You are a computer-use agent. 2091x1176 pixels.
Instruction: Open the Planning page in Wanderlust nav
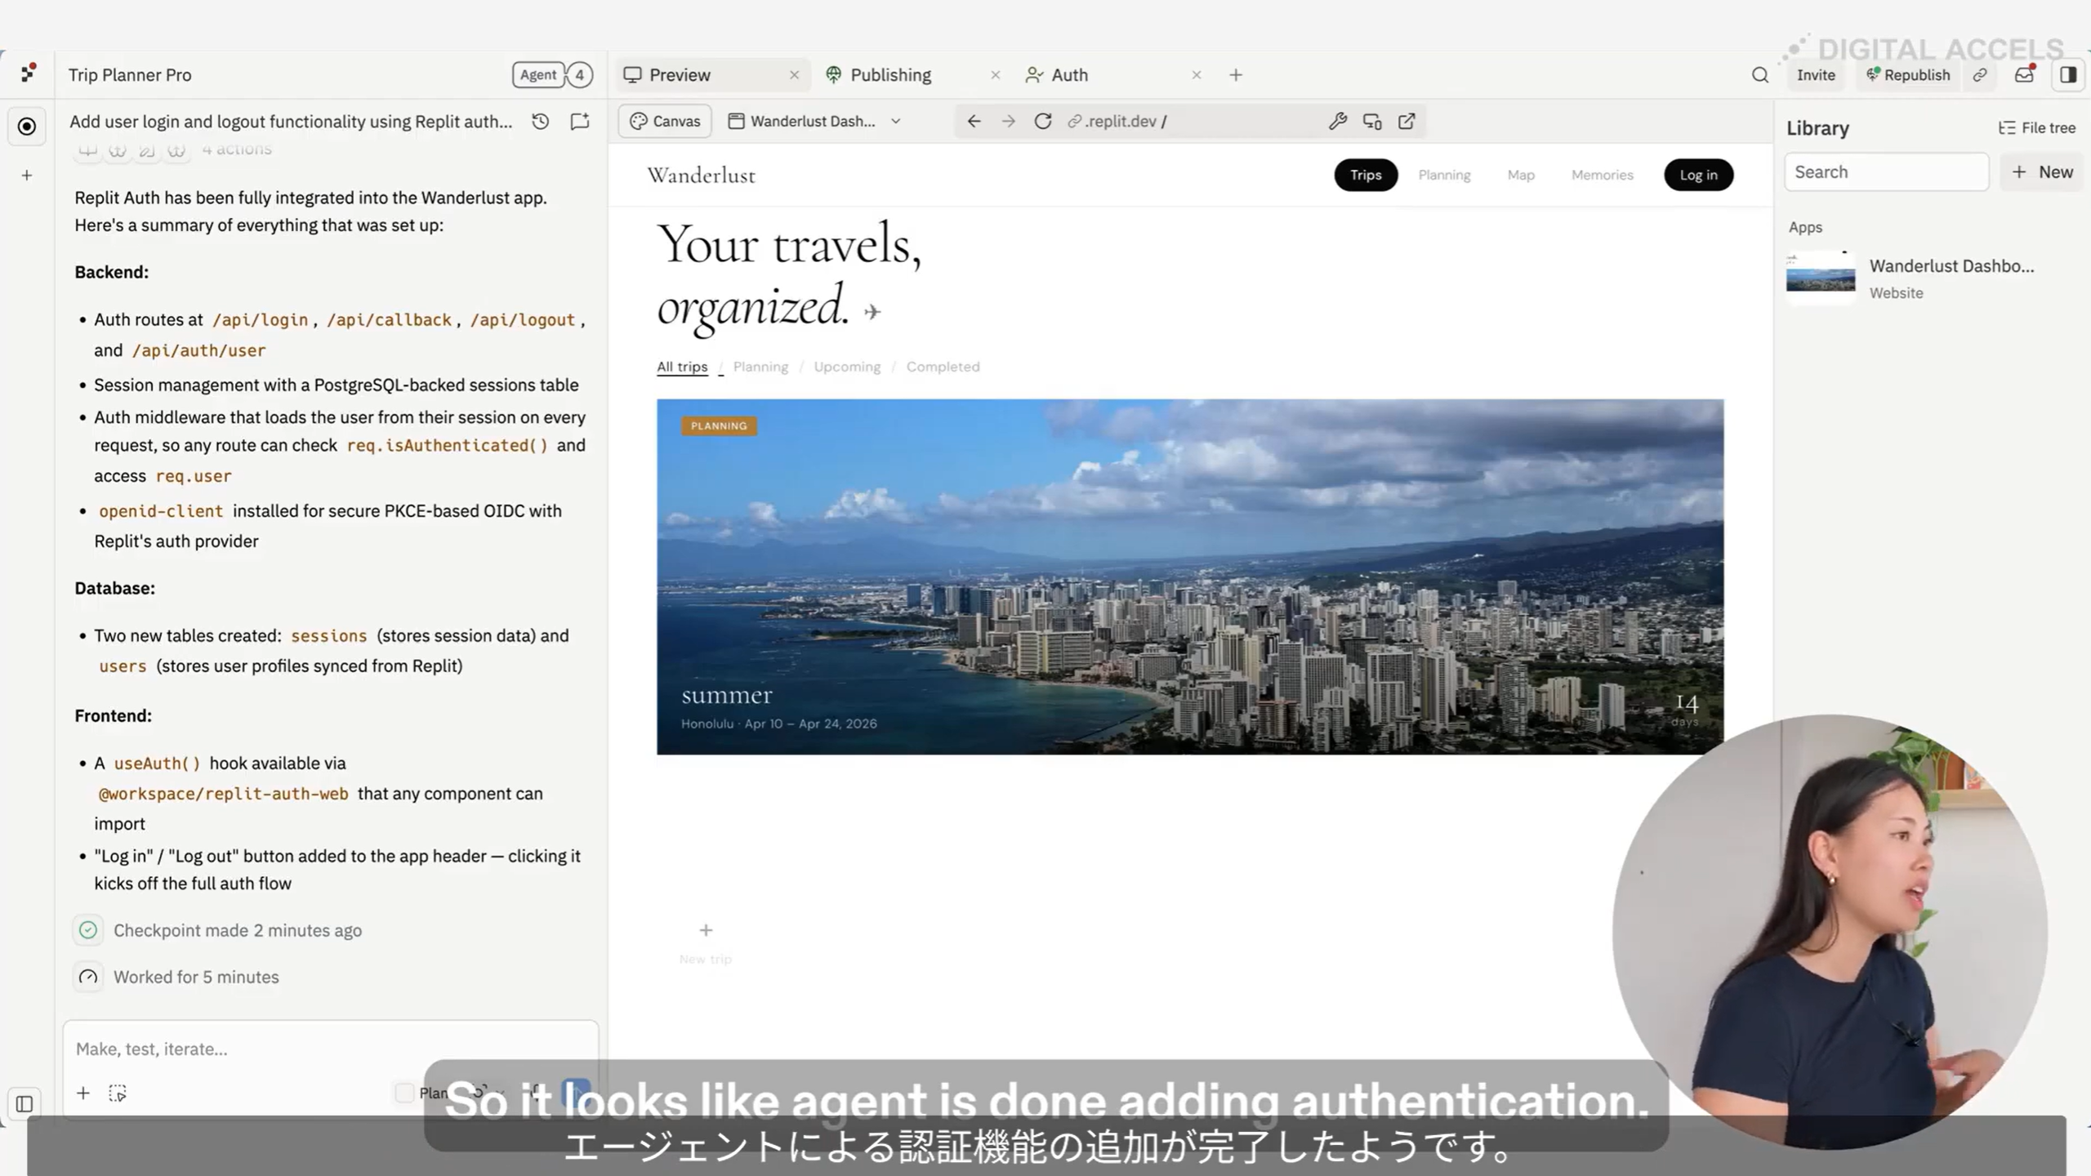[1444, 175]
